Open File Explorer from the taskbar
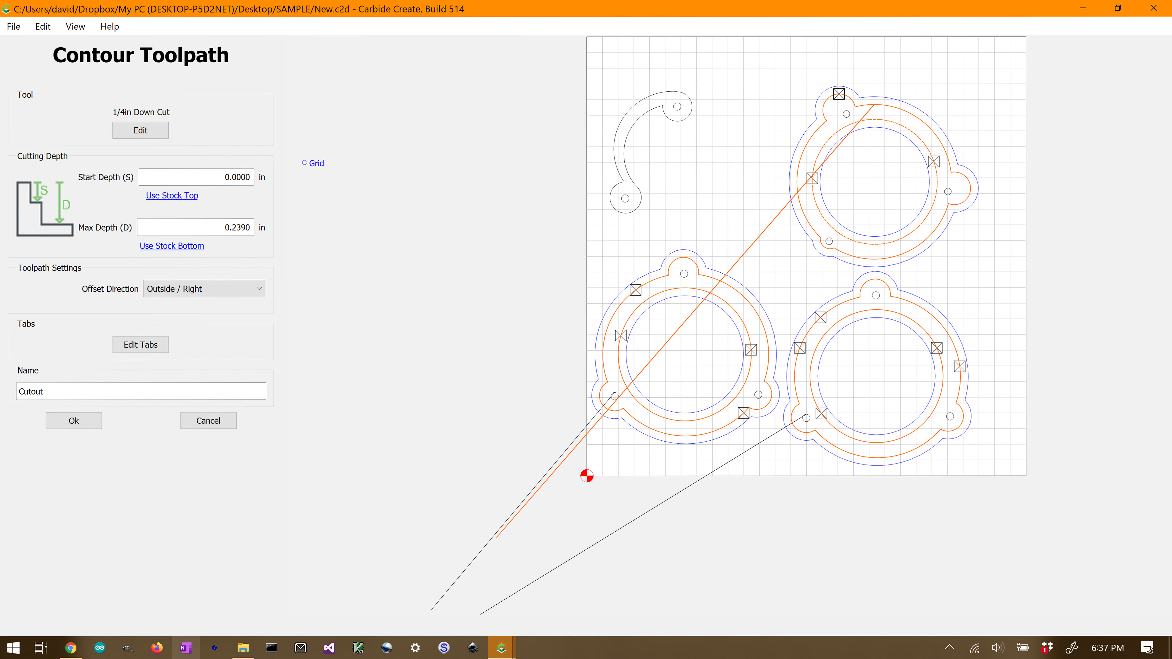This screenshot has height=659, width=1172. pyautogui.click(x=243, y=648)
